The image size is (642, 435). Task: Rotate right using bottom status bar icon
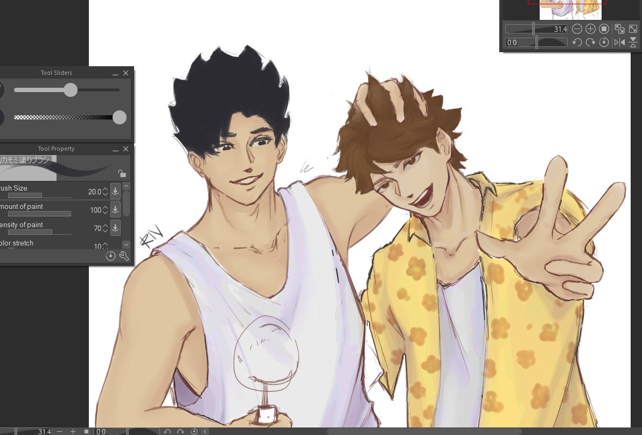tap(180, 431)
